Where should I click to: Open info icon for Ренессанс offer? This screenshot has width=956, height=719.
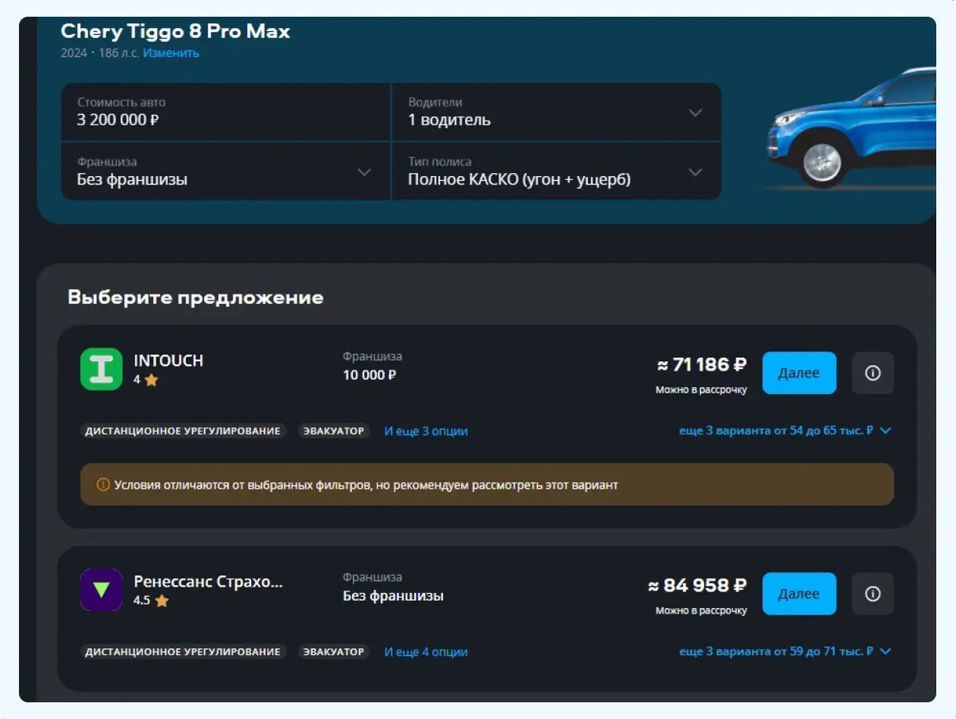point(873,594)
